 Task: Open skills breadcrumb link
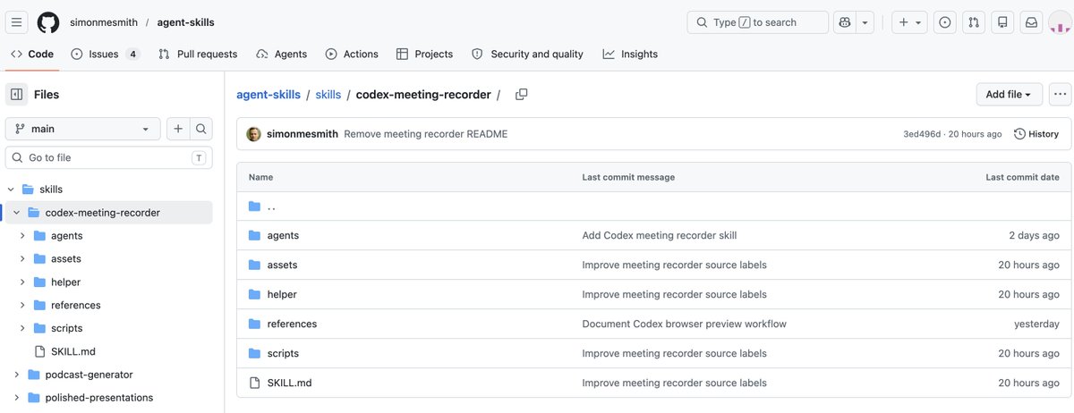pos(328,95)
